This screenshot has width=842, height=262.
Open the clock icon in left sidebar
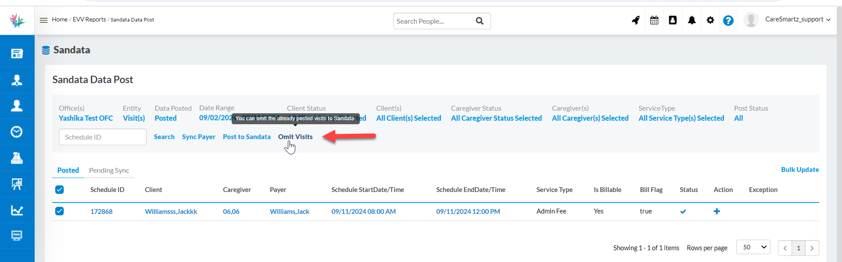[17, 132]
